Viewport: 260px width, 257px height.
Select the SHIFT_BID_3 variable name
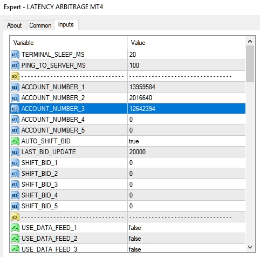click(39, 184)
